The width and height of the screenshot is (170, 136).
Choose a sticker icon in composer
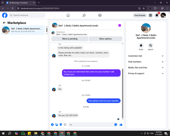[x=61, y=125]
